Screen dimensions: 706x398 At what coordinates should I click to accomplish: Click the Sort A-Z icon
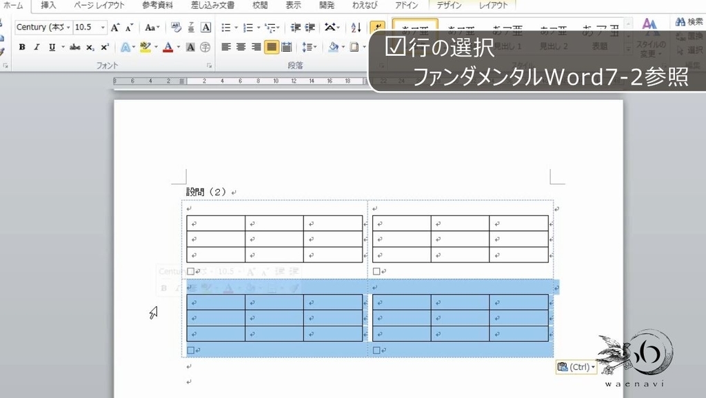click(356, 28)
